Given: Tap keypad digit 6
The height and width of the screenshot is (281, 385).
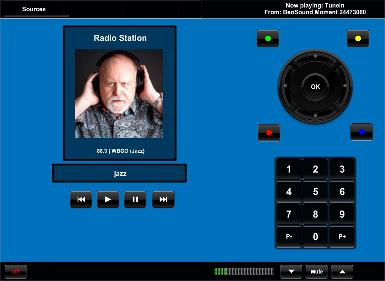Looking at the screenshot, I should click(342, 192).
